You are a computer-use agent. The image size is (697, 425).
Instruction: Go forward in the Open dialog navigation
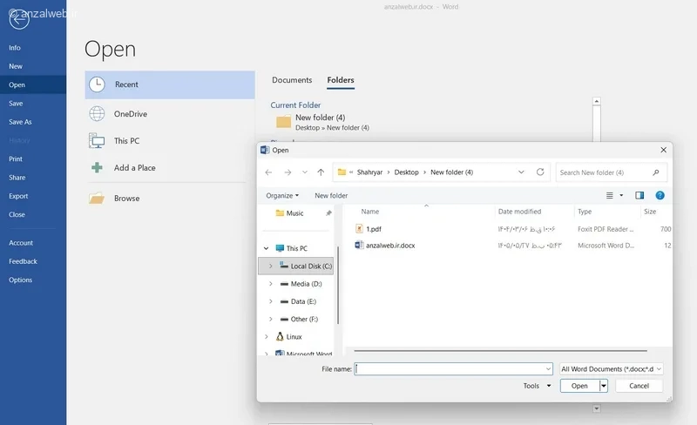(288, 172)
